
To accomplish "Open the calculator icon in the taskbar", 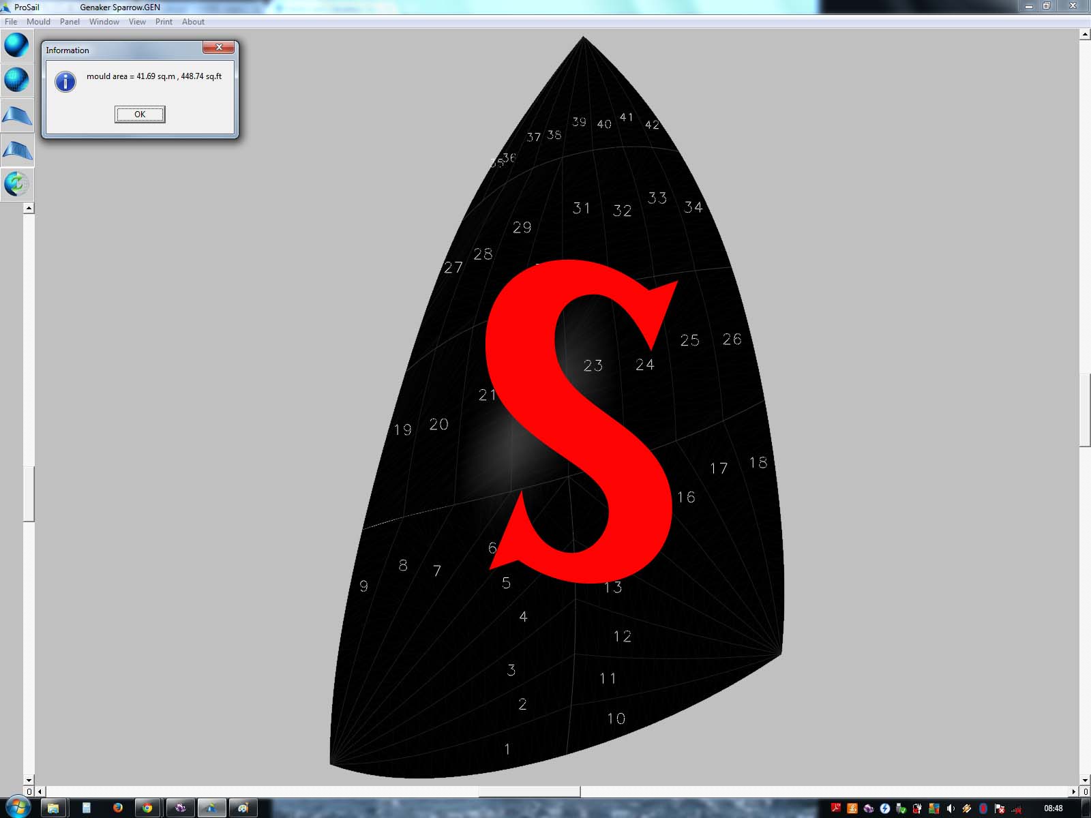I will pos(87,808).
